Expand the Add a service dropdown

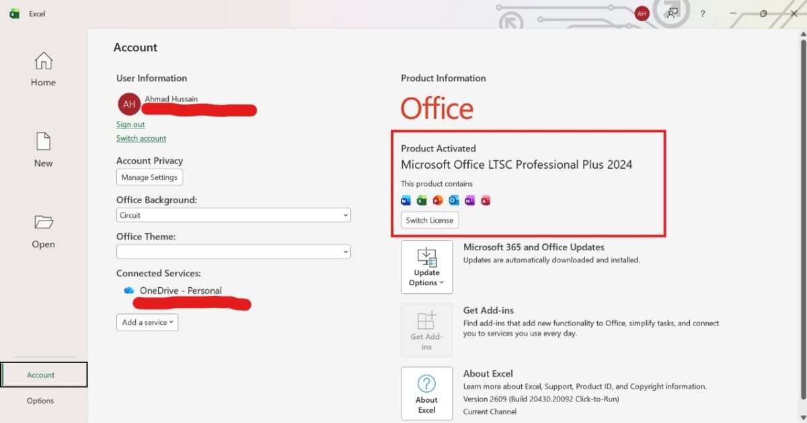[x=147, y=322]
